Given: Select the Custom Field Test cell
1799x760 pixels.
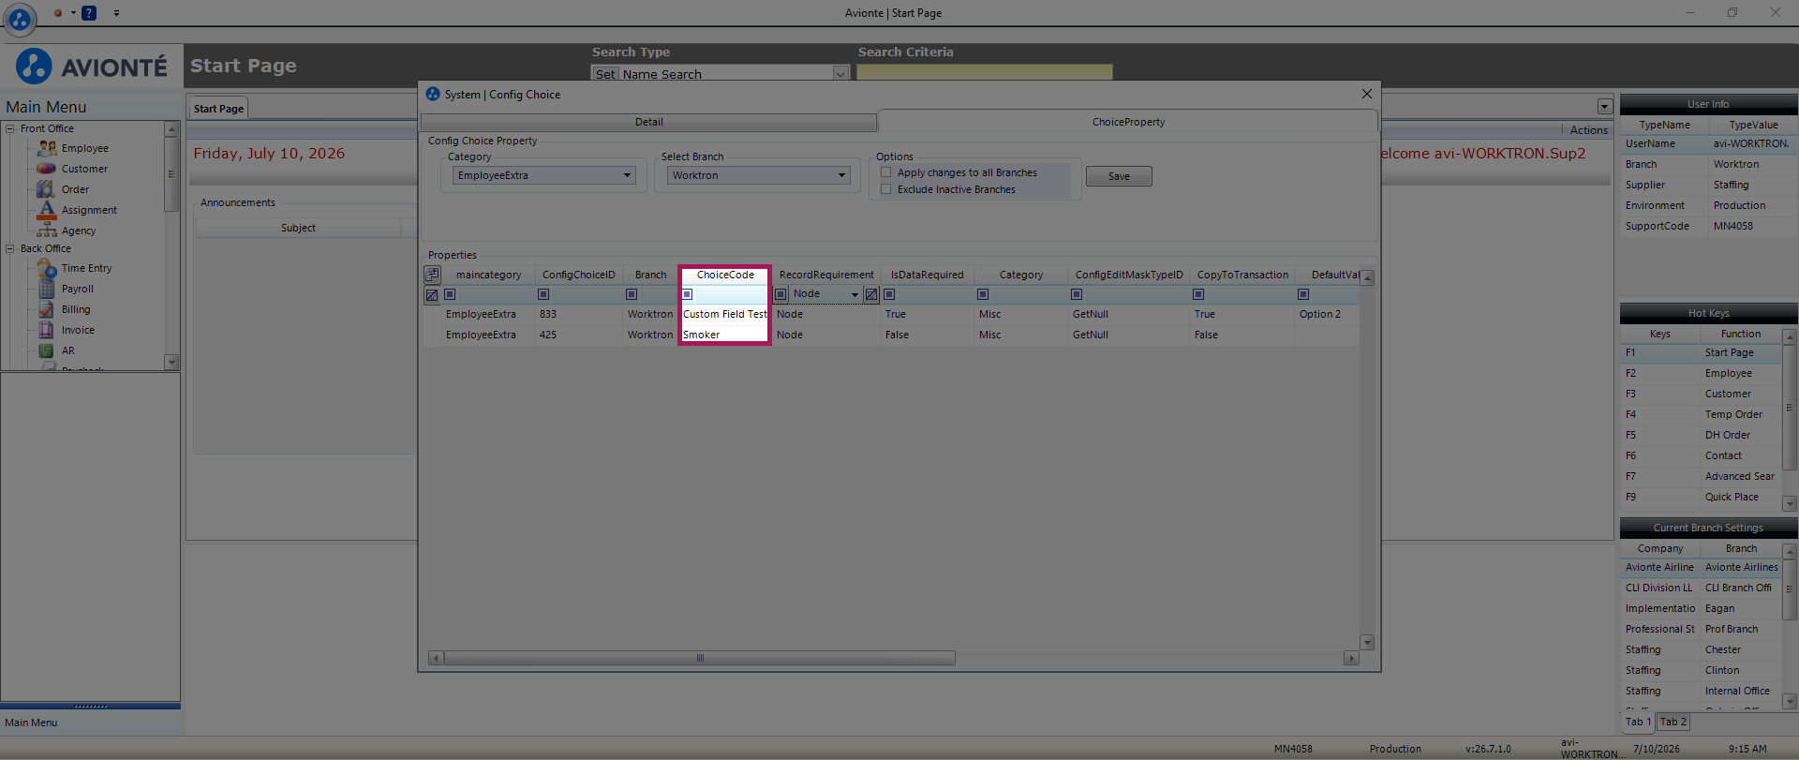Looking at the screenshot, I should [x=725, y=314].
